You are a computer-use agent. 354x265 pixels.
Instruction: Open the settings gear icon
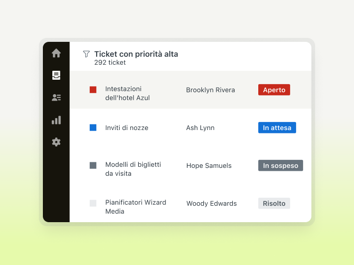point(56,142)
